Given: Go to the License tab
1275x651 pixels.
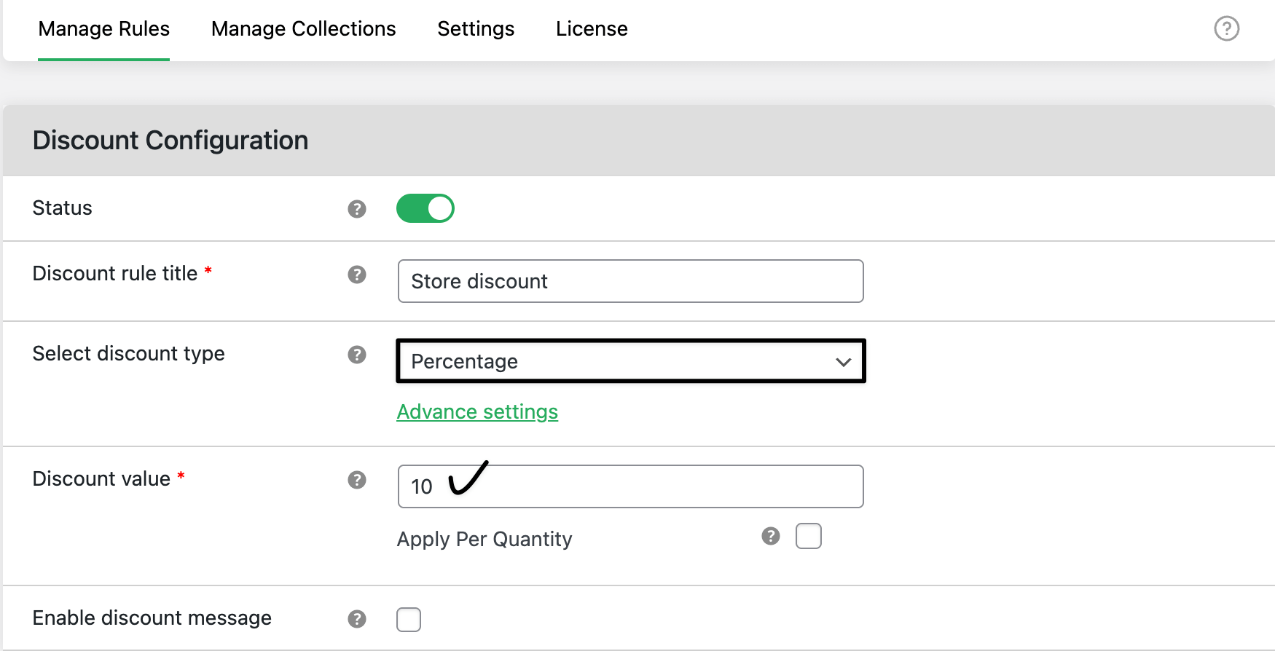Looking at the screenshot, I should pyautogui.click(x=592, y=29).
